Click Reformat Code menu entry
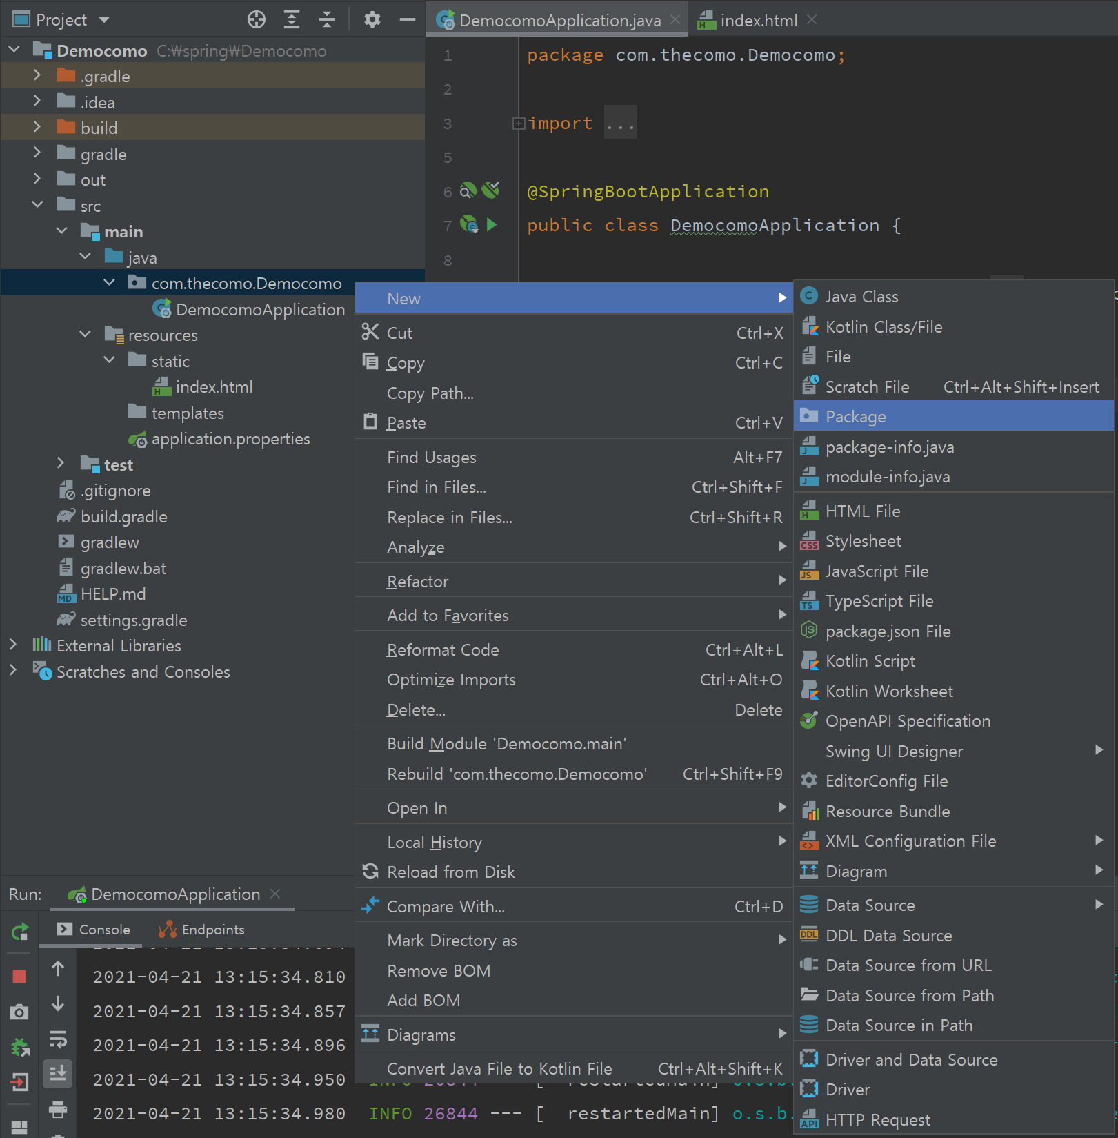The width and height of the screenshot is (1118, 1138). click(574, 649)
